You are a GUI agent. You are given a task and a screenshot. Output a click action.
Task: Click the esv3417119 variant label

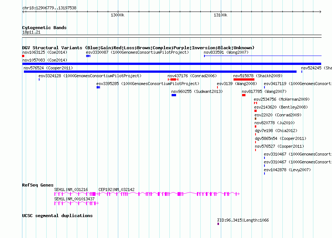tap(298, 84)
